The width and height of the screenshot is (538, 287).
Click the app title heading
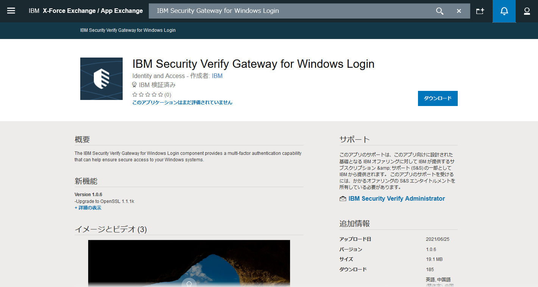253,64
